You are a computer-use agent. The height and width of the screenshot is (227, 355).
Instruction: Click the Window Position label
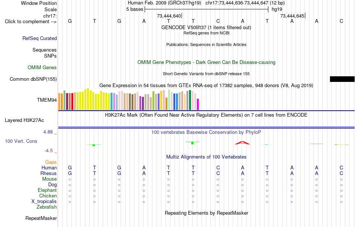tap(39, 3)
